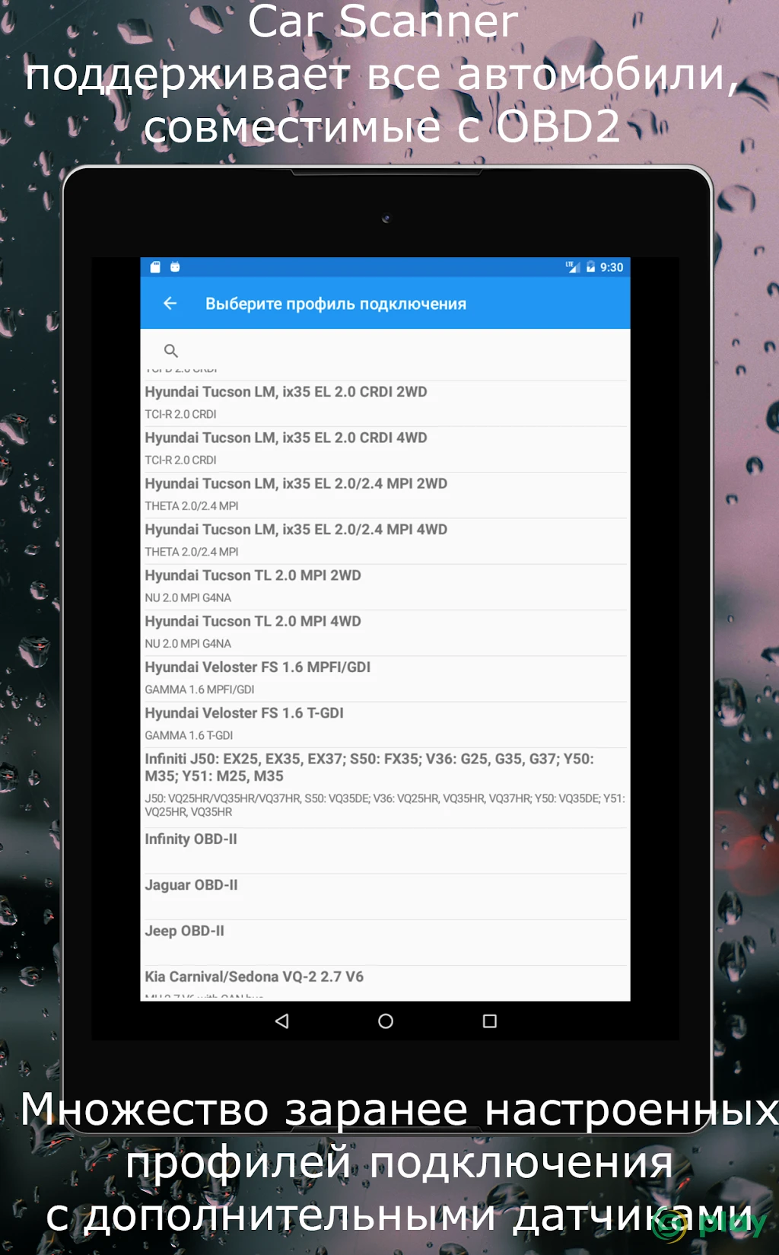Viewport: 779px width, 1255px height.
Task: Select the Infiniti J50 EX25 EX35 profile
Action: pos(385,787)
